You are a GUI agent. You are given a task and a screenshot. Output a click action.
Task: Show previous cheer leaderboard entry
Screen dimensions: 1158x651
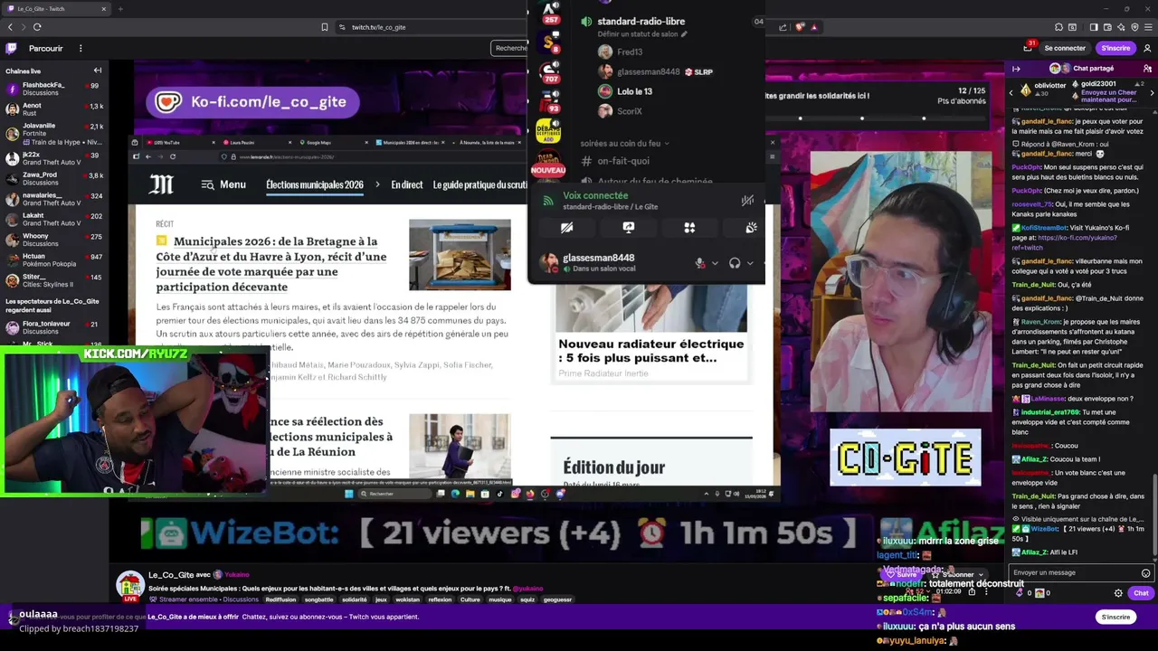click(1011, 92)
